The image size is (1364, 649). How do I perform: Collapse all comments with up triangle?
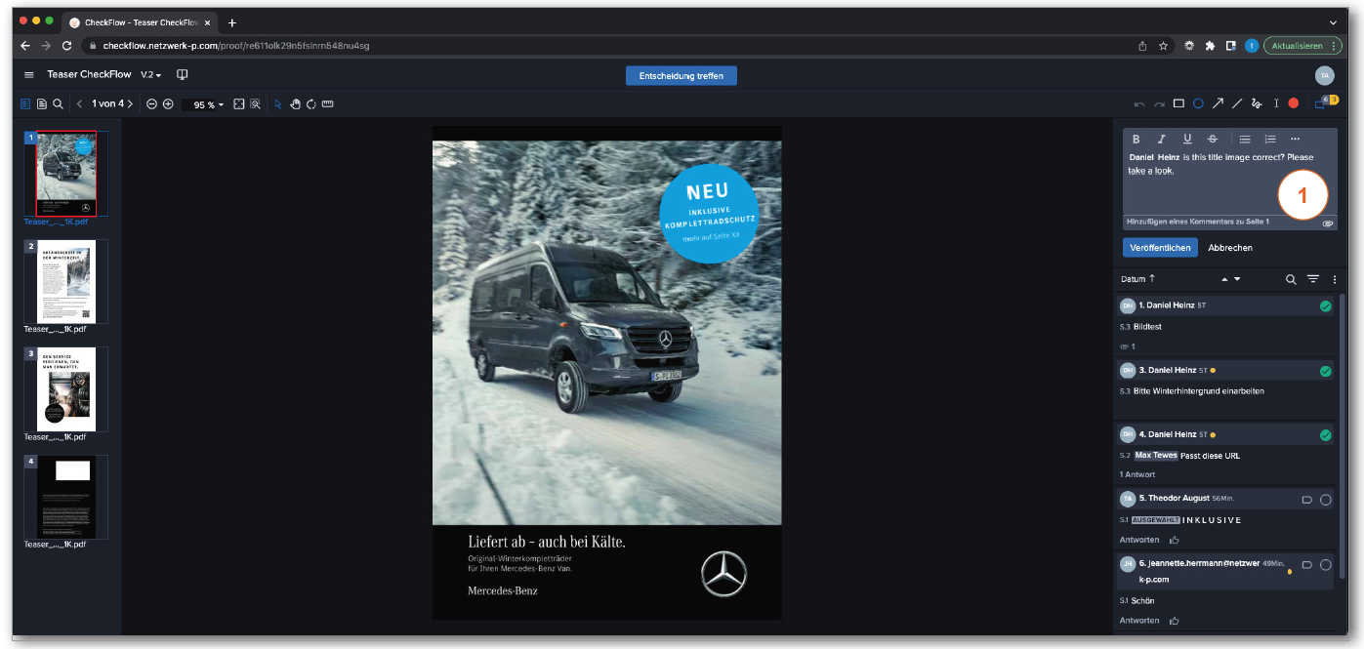click(x=1224, y=279)
